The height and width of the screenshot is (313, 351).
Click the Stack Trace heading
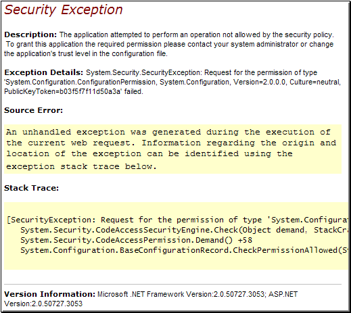31,188
